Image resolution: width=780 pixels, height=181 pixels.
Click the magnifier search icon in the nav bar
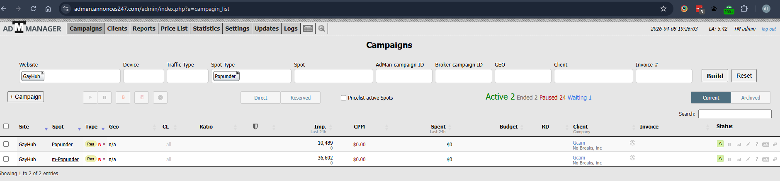pos(321,29)
